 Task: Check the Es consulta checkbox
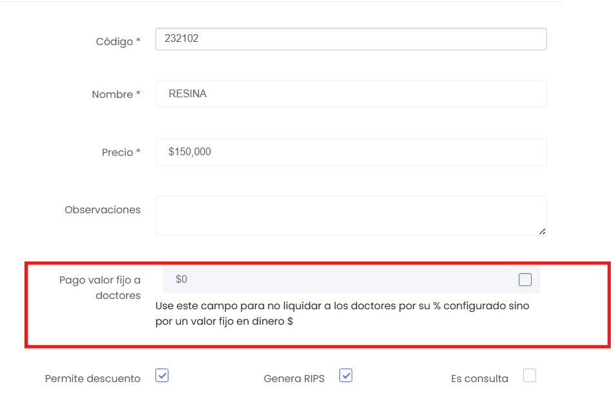(530, 376)
